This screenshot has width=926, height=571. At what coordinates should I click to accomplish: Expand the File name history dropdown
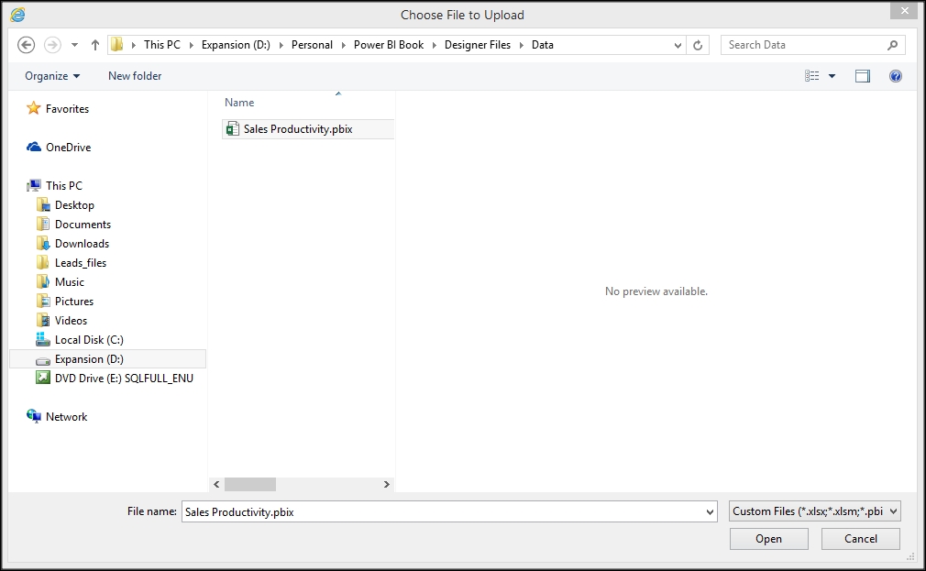pyautogui.click(x=709, y=512)
